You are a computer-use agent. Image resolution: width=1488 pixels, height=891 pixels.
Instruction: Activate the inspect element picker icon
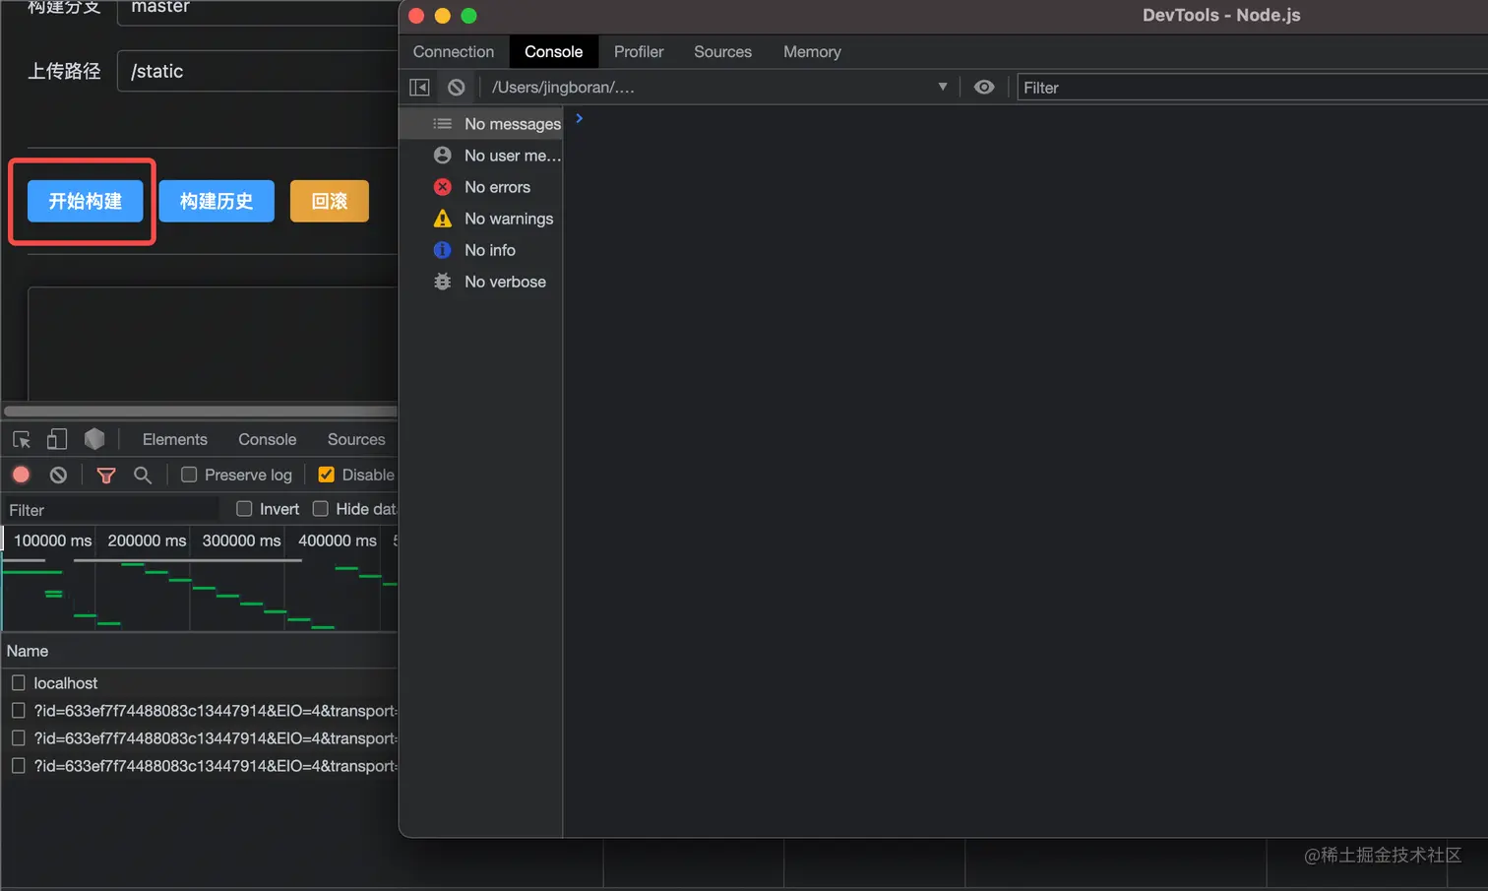pos(22,439)
